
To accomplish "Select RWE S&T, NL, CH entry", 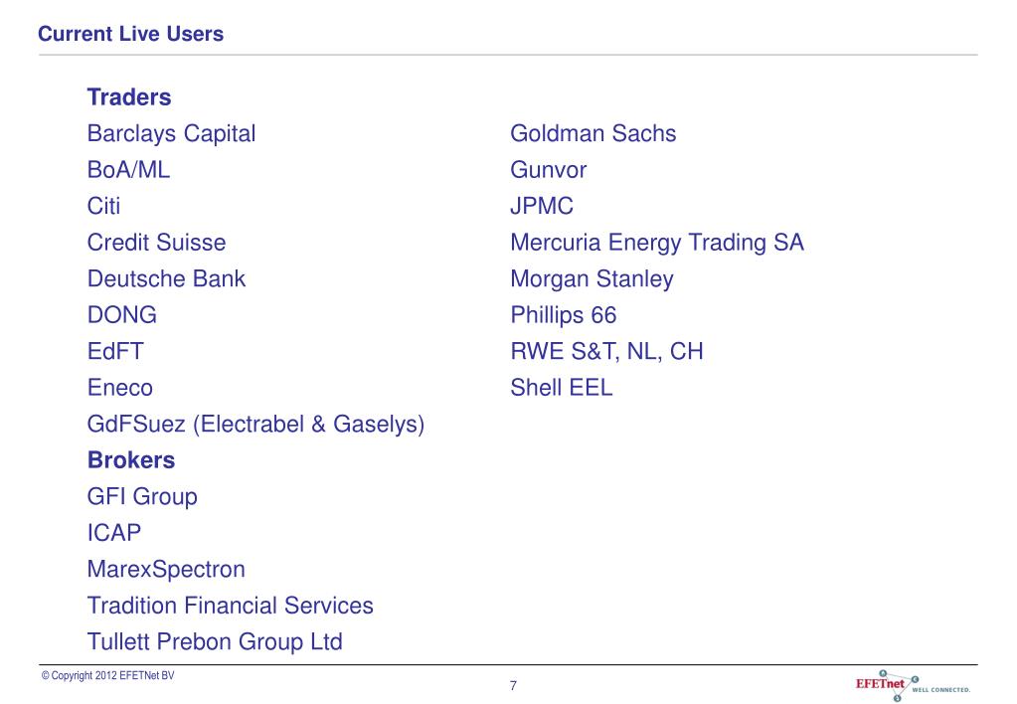I will coord(606,352).
